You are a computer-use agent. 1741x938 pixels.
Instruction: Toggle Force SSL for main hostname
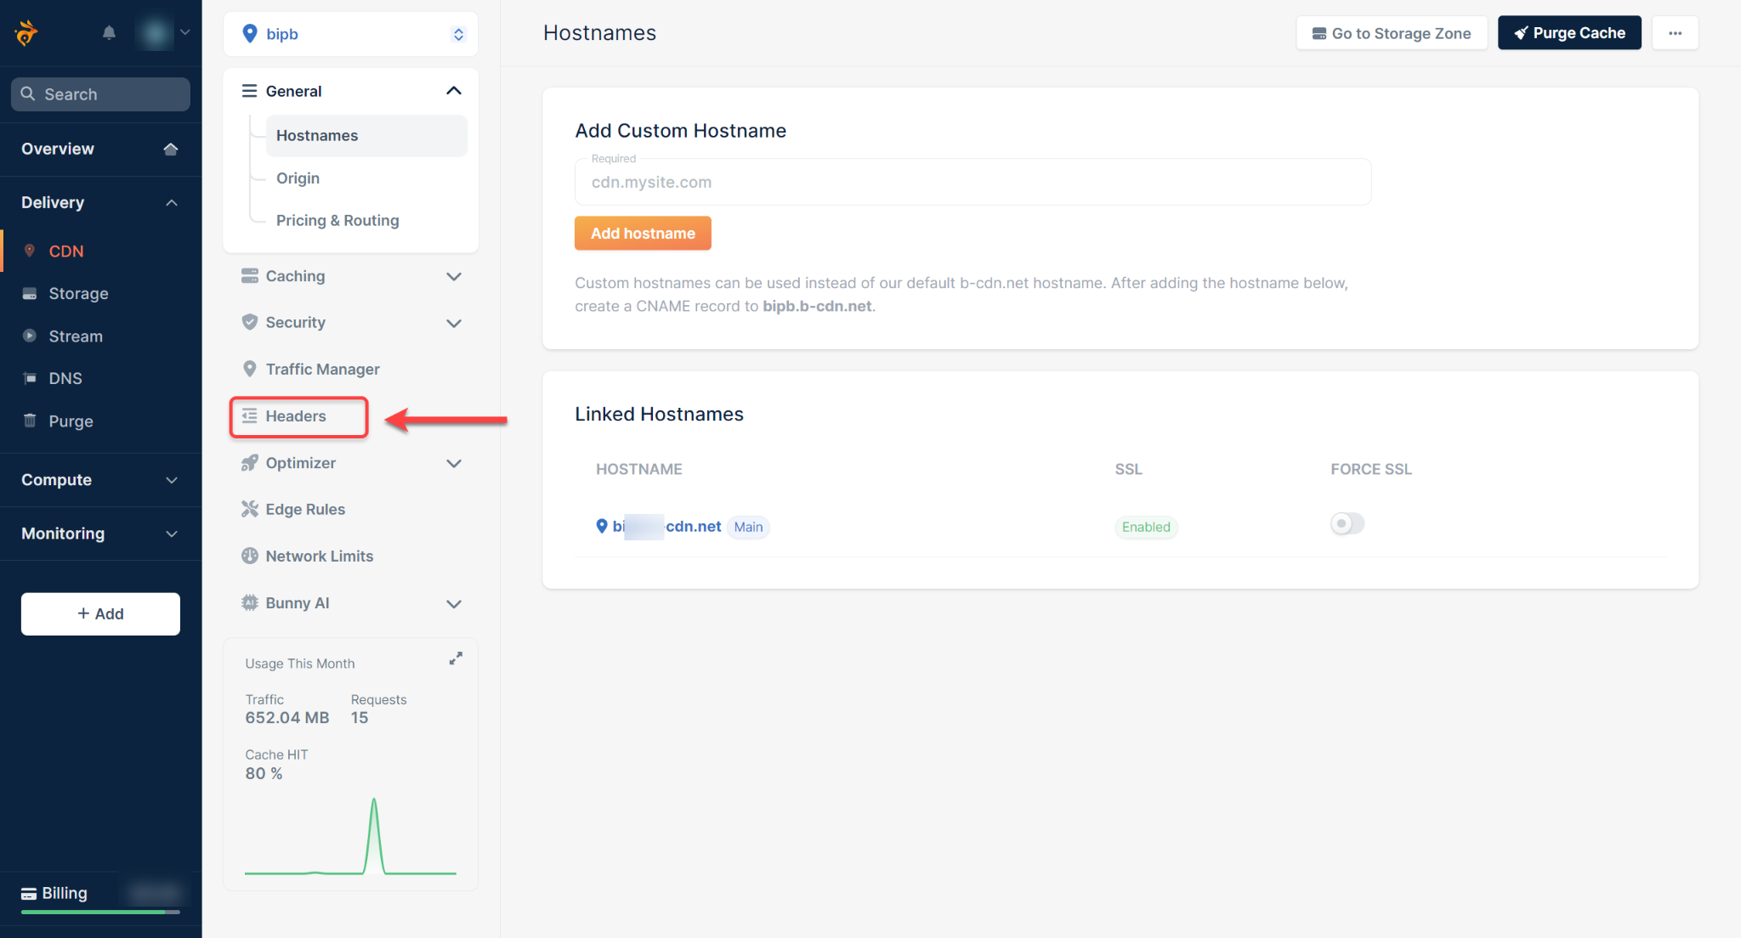[1347, 524]
